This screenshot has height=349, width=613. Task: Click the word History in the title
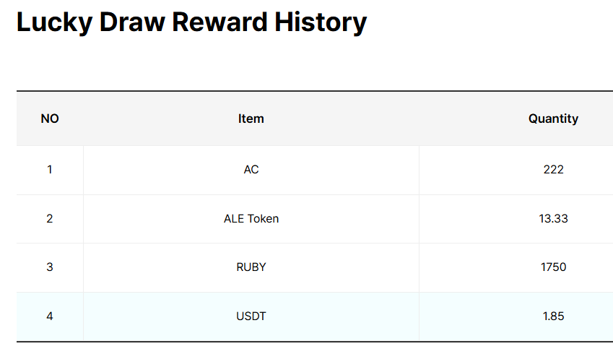click(321, 22)
